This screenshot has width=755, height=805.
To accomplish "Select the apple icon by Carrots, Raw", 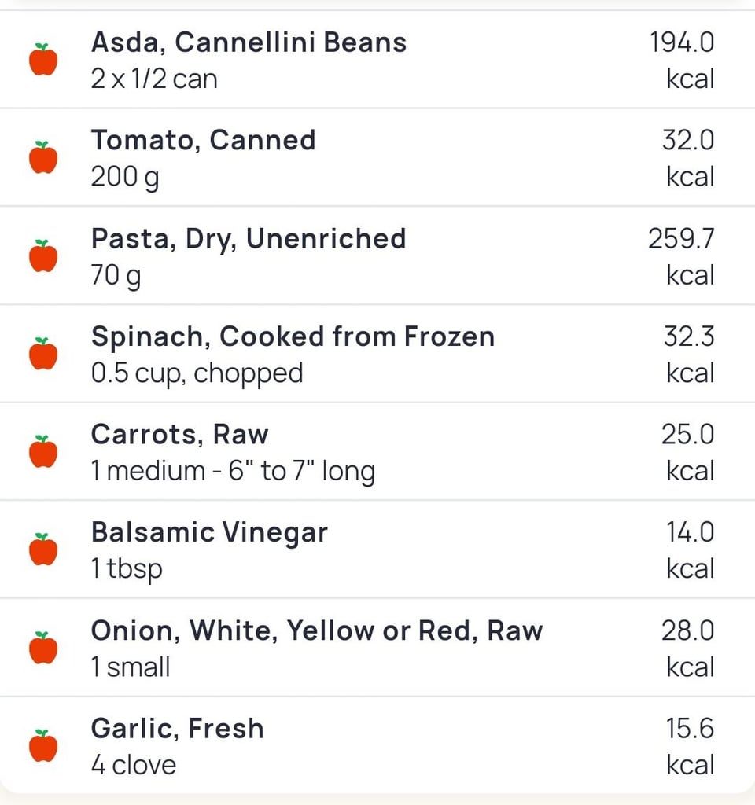I will [x=43, y=452].
